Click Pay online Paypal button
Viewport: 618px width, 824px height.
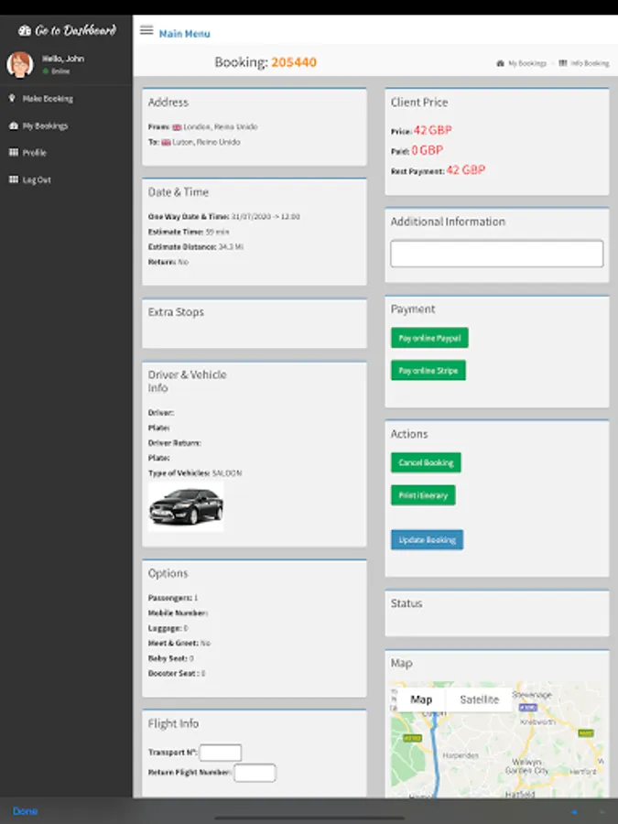429,338
